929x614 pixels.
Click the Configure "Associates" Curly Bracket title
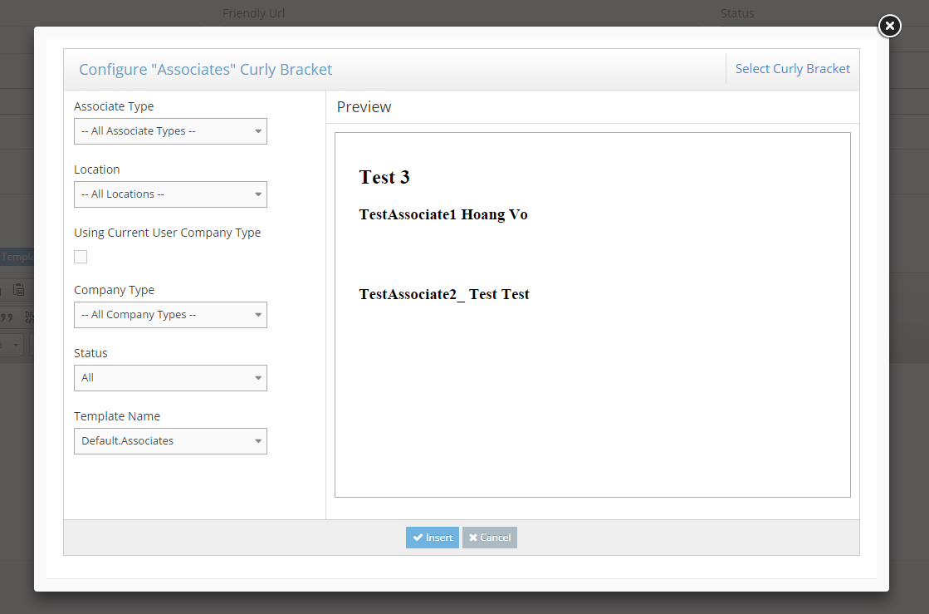205,70
